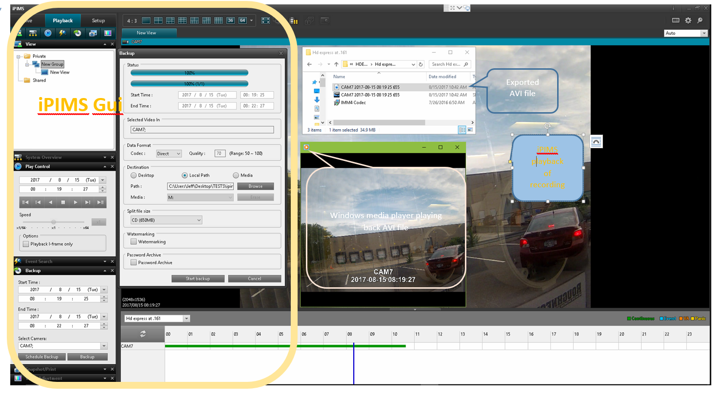Screen dimensions: 723x397
Task: Enter full screen view mode
Action: click(x=265, y=20)
